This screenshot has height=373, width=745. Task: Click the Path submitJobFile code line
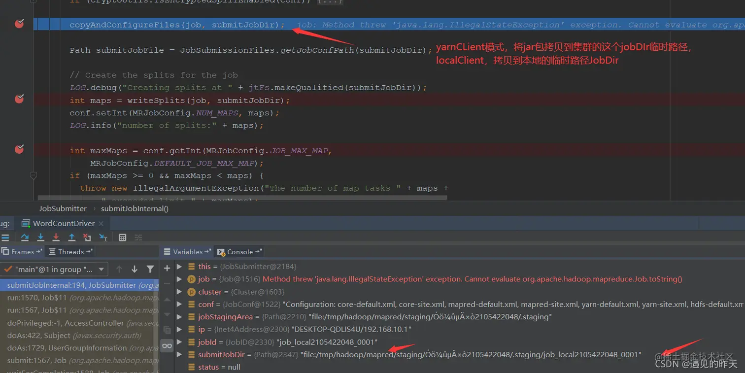[251, 50]
